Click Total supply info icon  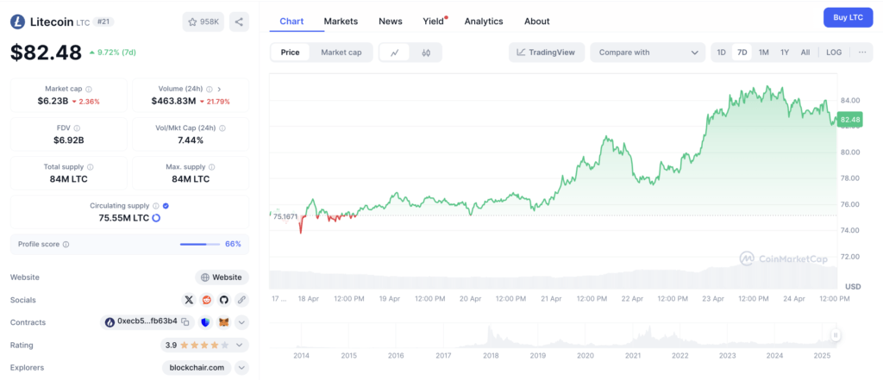click(91, 167)
